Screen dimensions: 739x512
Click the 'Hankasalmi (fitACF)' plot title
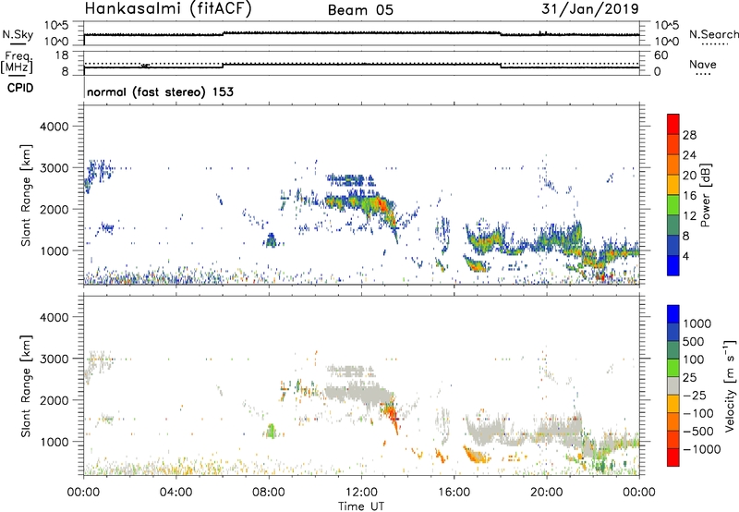[x=168, y=9]
